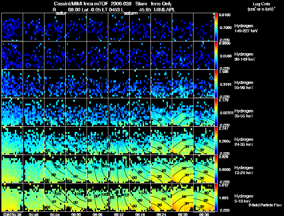Click the '0.2605' color scale value
This screenshot has width=284, height=216.
(x=225, y=141)
